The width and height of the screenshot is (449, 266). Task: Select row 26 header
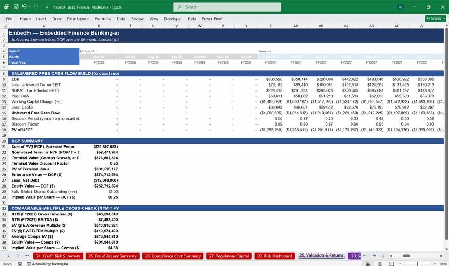pos(4,175)
